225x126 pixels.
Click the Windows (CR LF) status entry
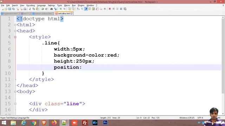pyautogui.click(x=187, y=118)
